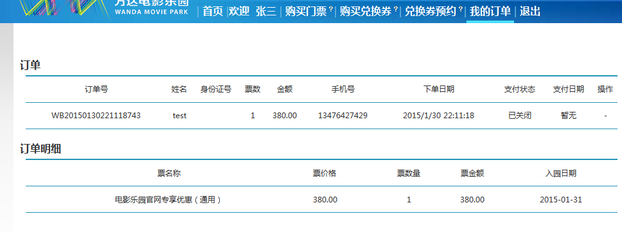Click the 订单 section heading

tap(30, 65)
